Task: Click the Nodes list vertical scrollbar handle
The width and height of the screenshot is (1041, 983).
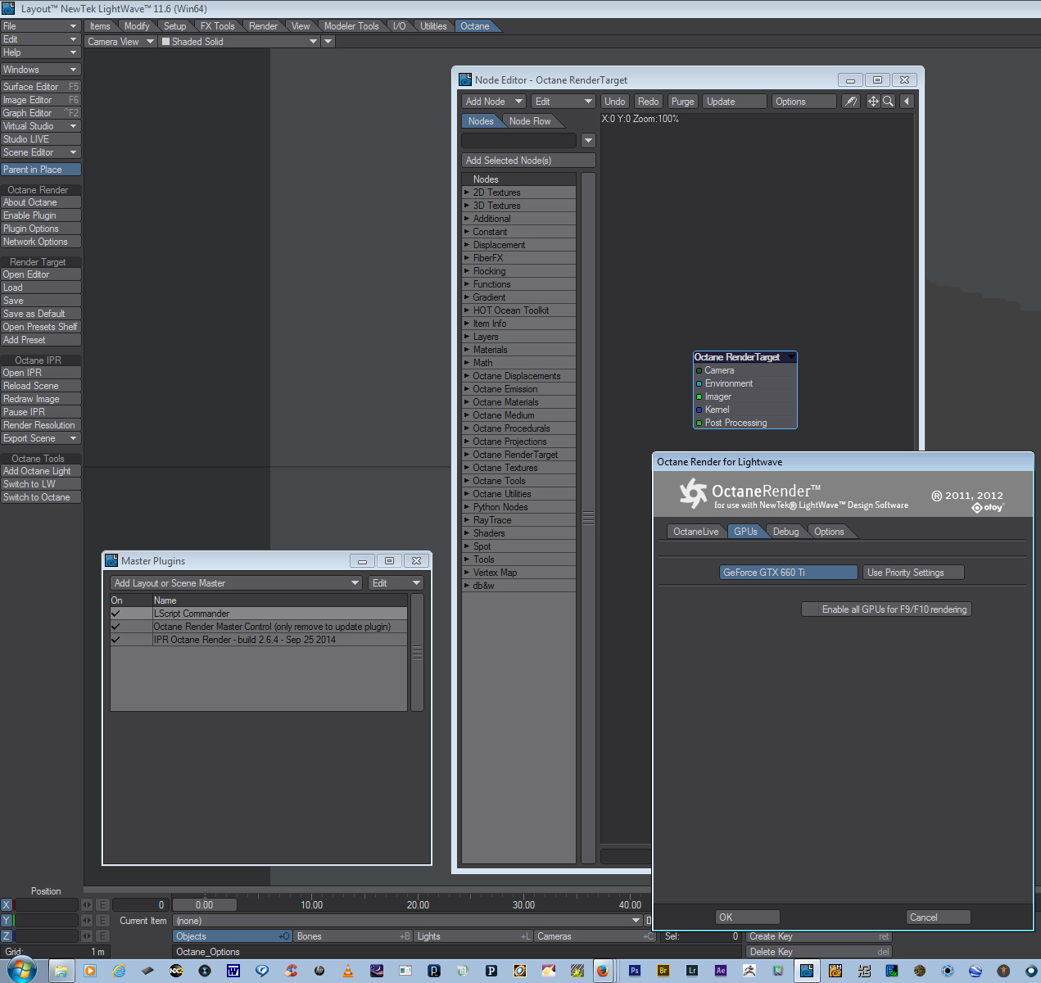Action: [588, 519]
